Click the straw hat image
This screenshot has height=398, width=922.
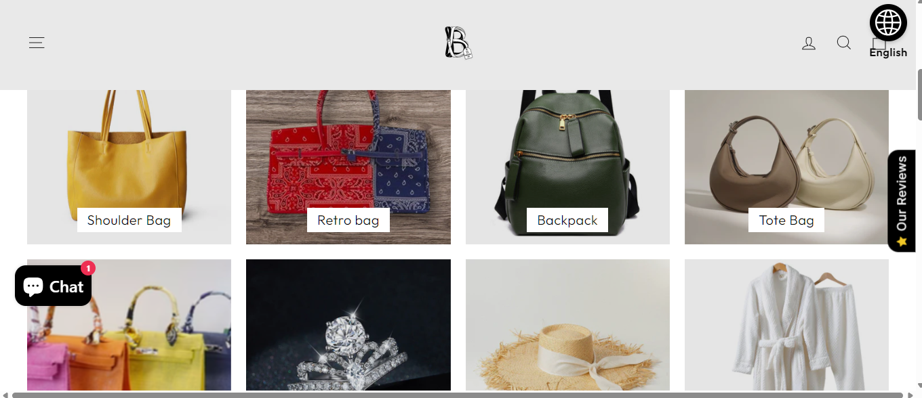(x=567, y=326)
